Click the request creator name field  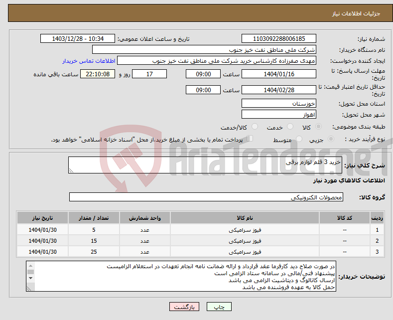[217, 61]
